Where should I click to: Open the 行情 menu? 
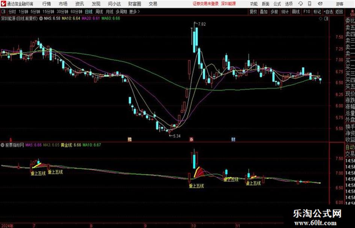tap(47, 4)
